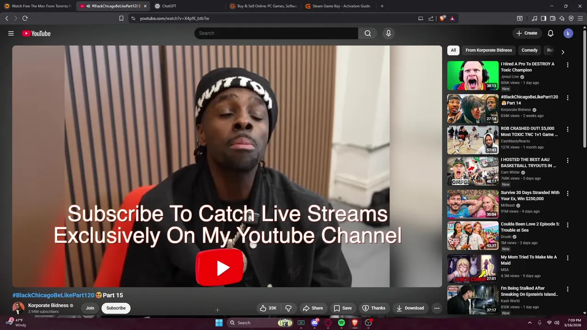The width and height of the screenshot is (587, 330).
Task: Open YouTube notifications bell
Action: coord(550,33)
